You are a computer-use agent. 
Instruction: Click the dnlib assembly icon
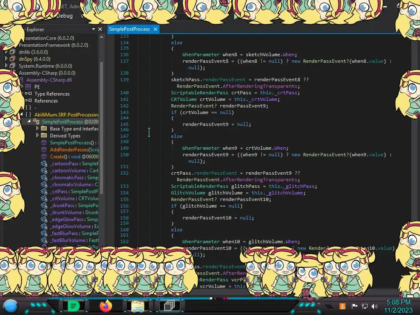12,52
